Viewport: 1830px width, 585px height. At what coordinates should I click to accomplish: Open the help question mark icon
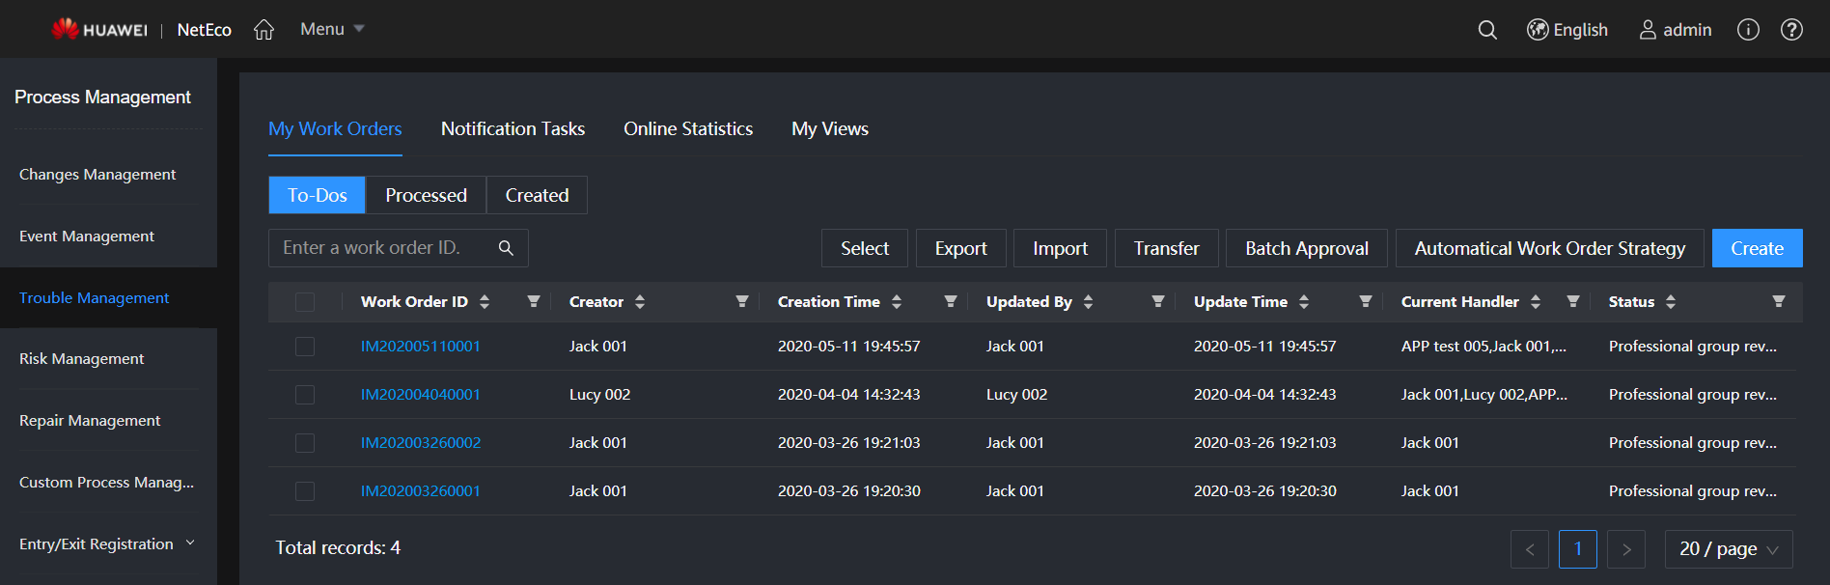coord(1791,30)
